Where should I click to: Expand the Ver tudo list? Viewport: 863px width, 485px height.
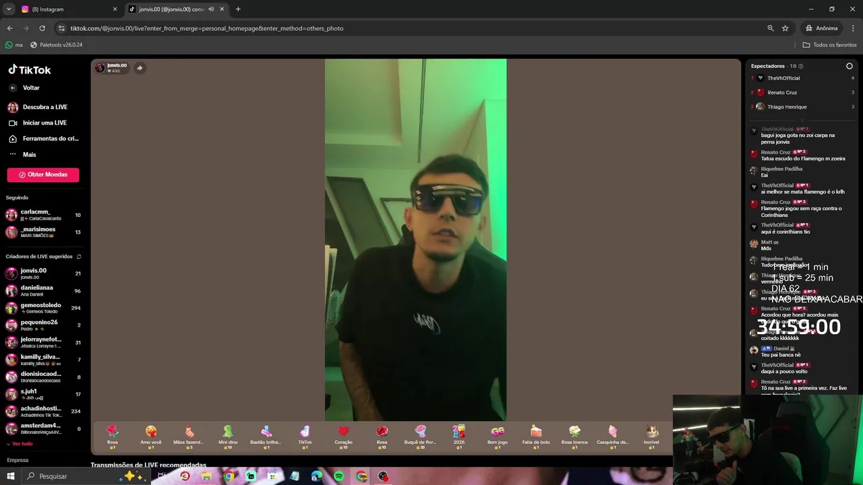click(x=20, y=444)
